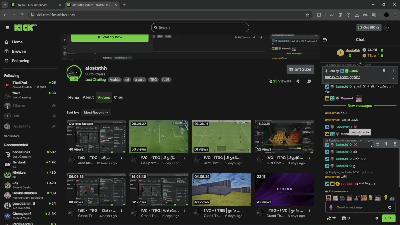
Task: Click the Arabic channel tag
Action: [114, 80]
